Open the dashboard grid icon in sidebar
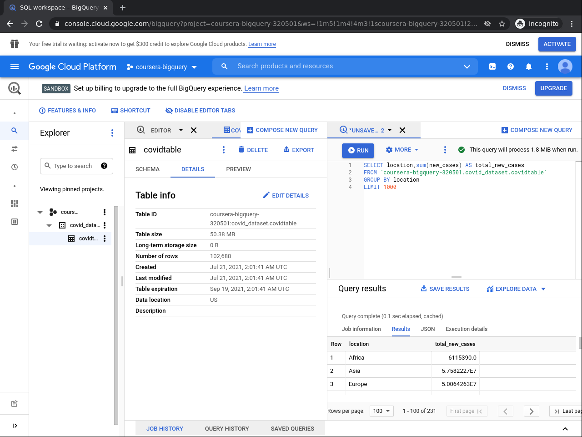This screenshot has height=437, width=582. 15,203
